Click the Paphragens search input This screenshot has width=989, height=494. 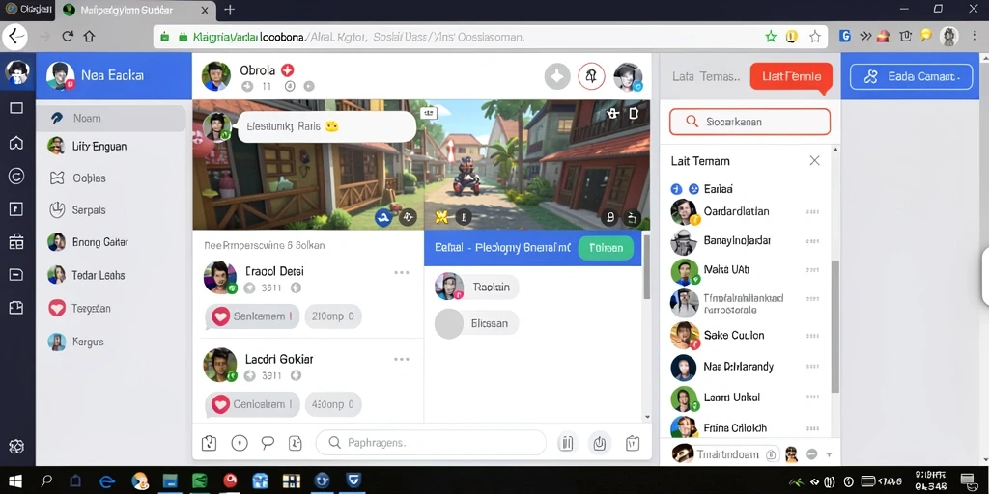(x=431, y=443)
